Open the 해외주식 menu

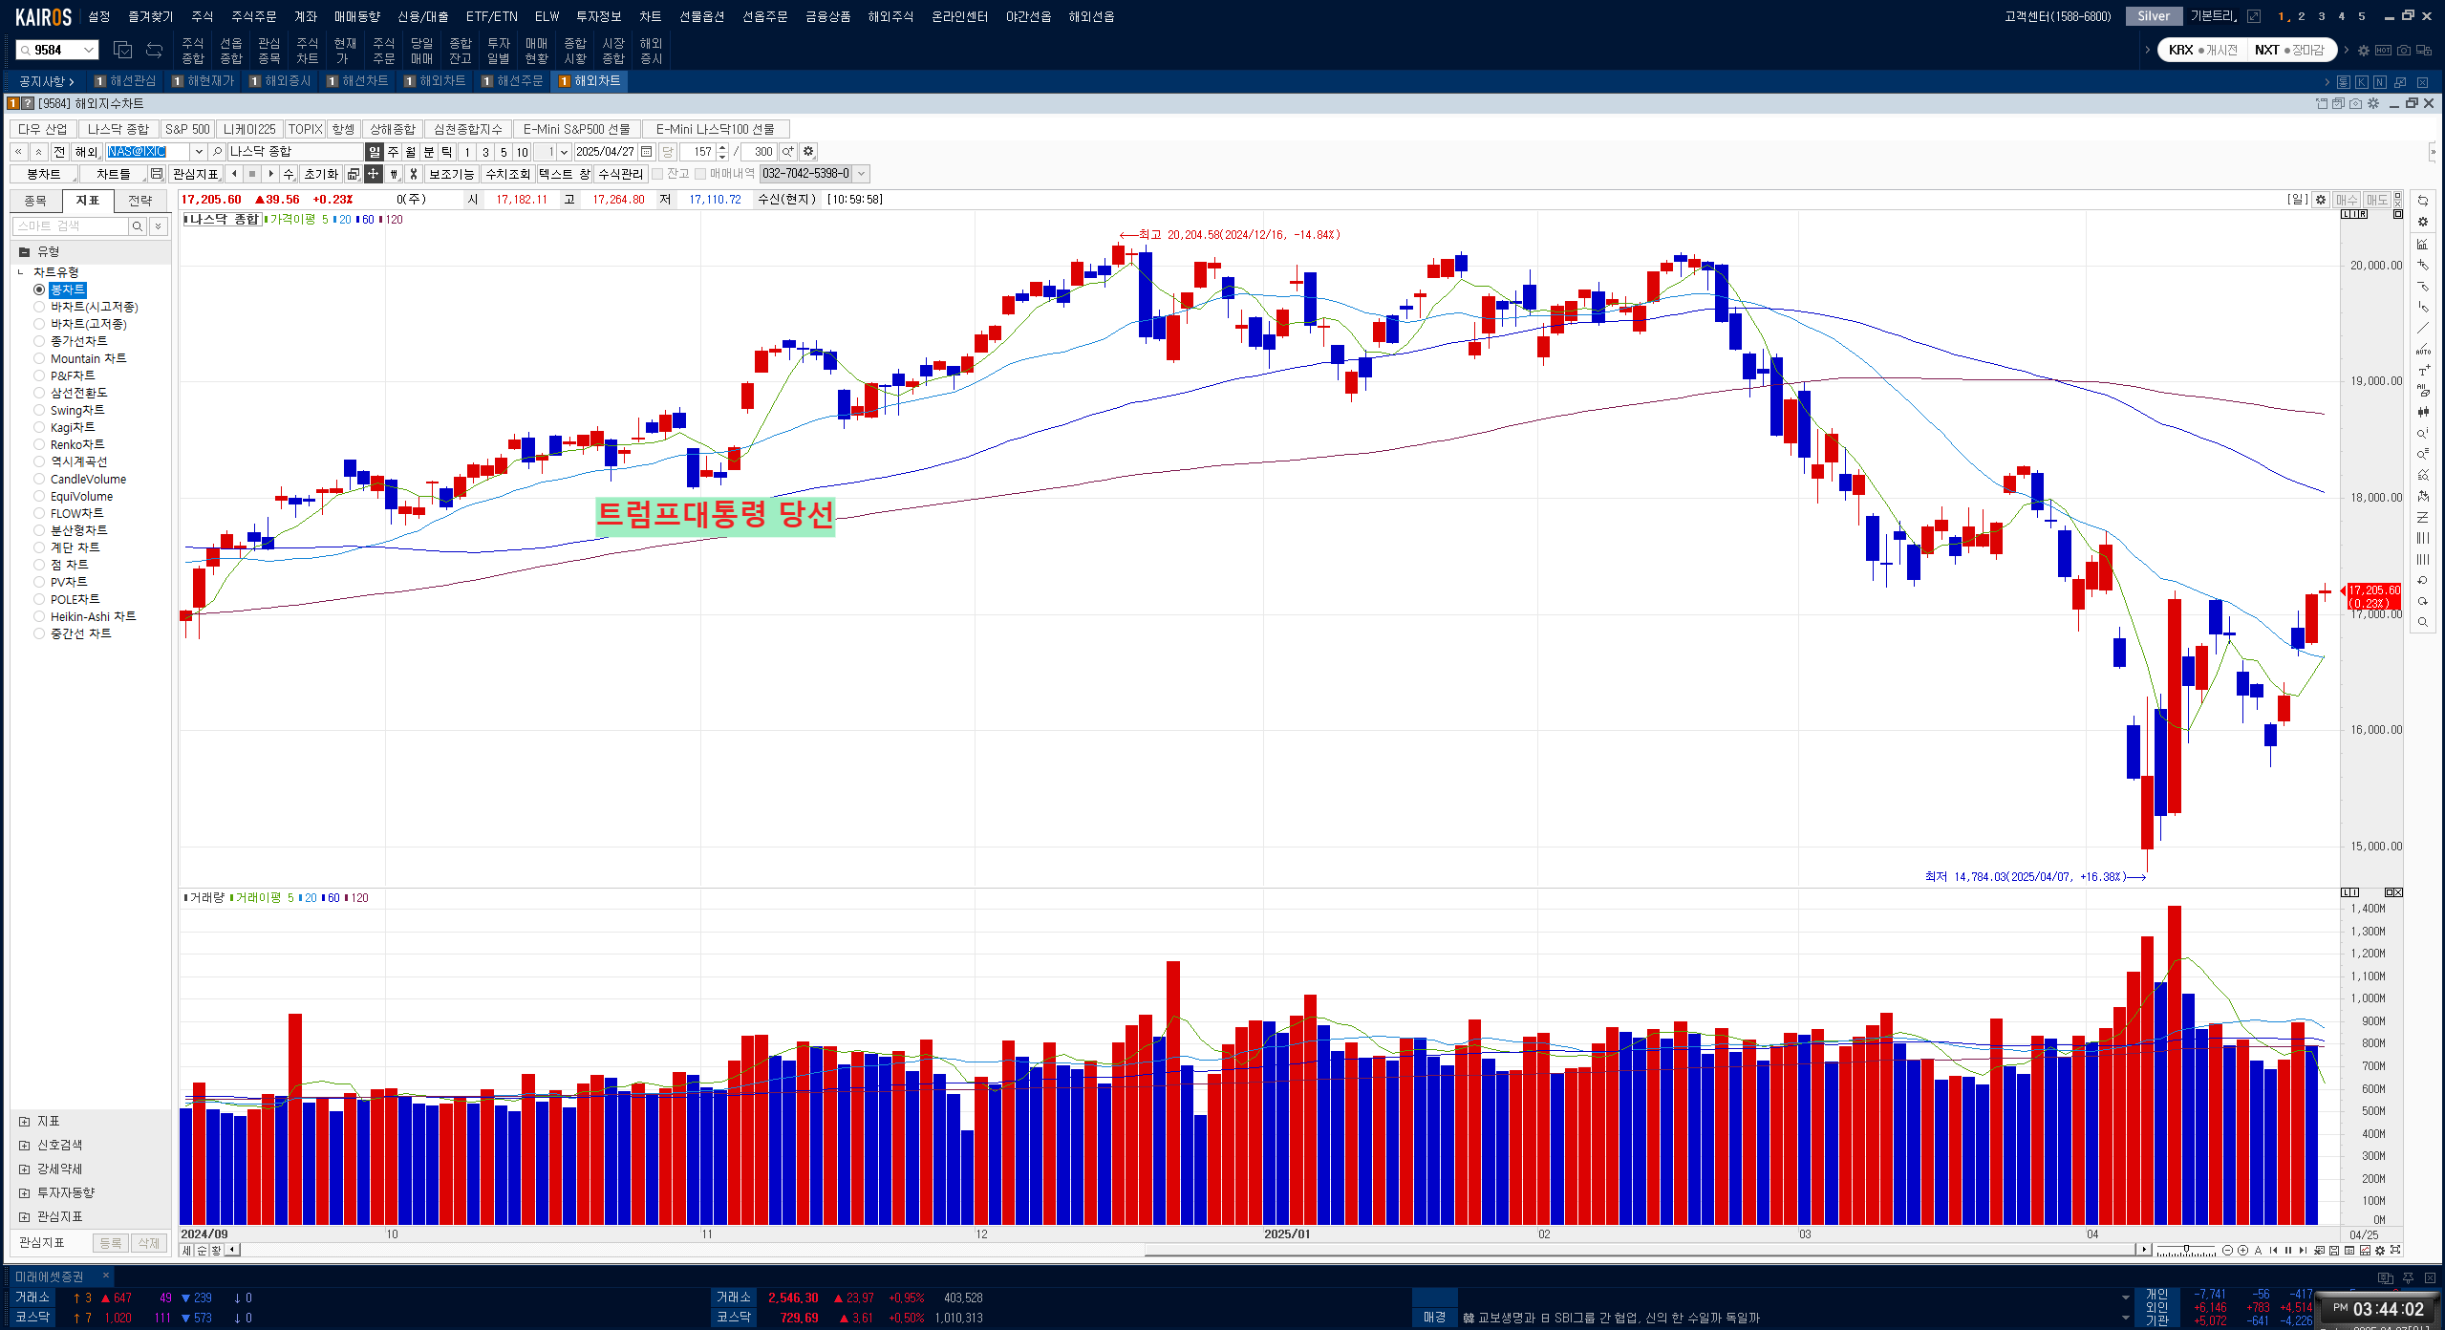tap(890, 16)
